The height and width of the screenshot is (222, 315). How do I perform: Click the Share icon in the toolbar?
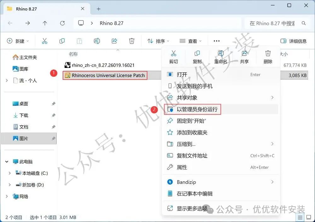tap(114, 41)
